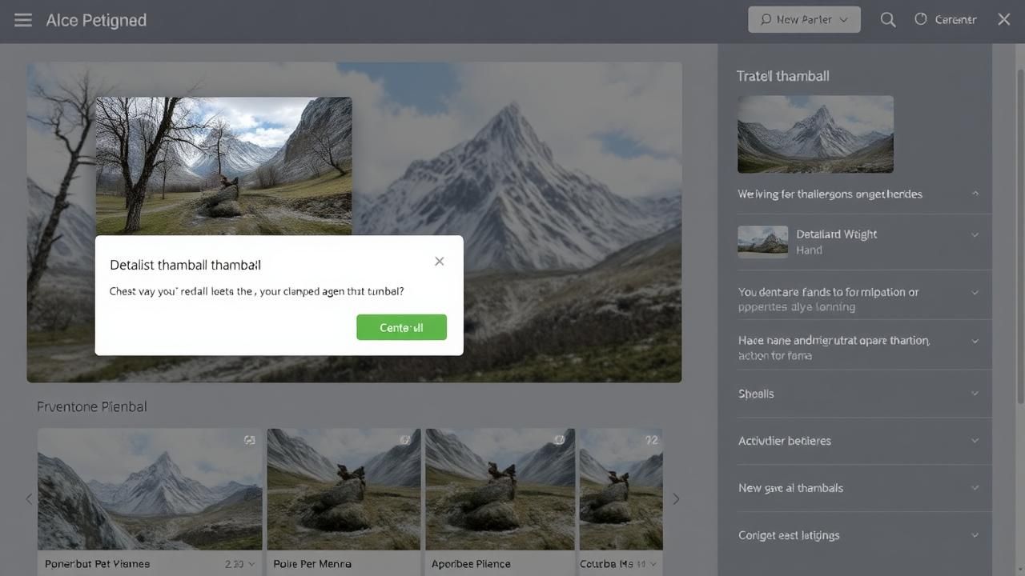This screenshot has width=1025, height=576.
Task: Expand the Activdier betieres section
Action: 975,441
